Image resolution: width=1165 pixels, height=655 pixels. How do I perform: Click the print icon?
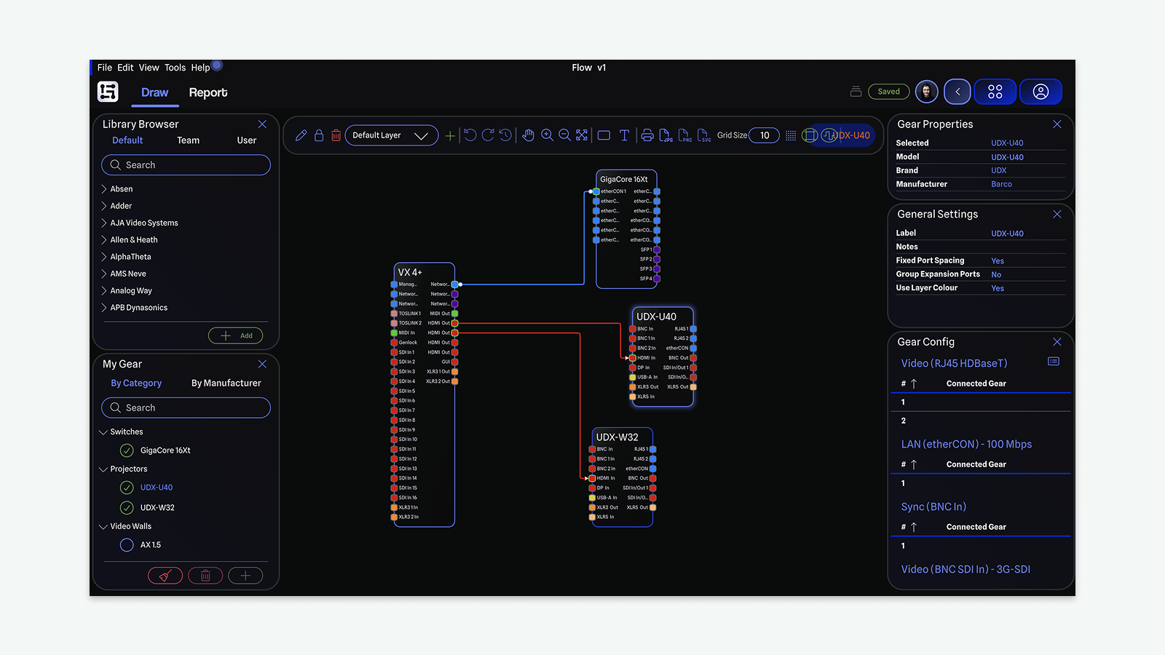(x=647, y=135)
